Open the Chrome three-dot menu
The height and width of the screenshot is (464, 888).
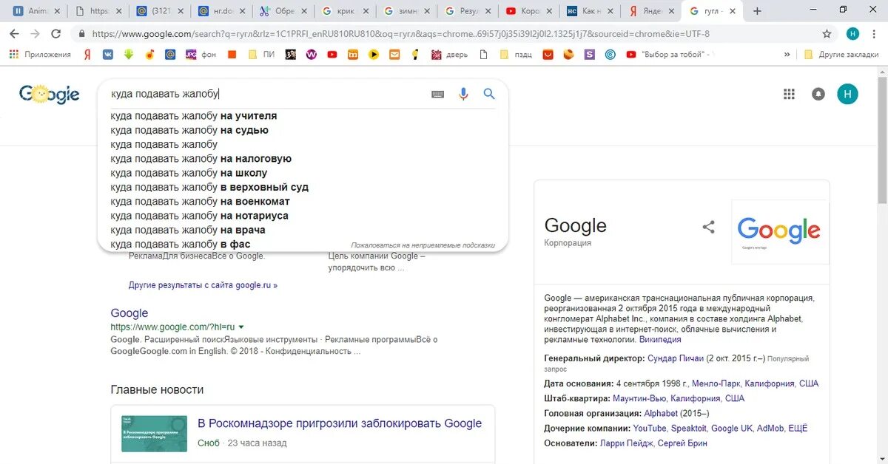click(875, 34)
